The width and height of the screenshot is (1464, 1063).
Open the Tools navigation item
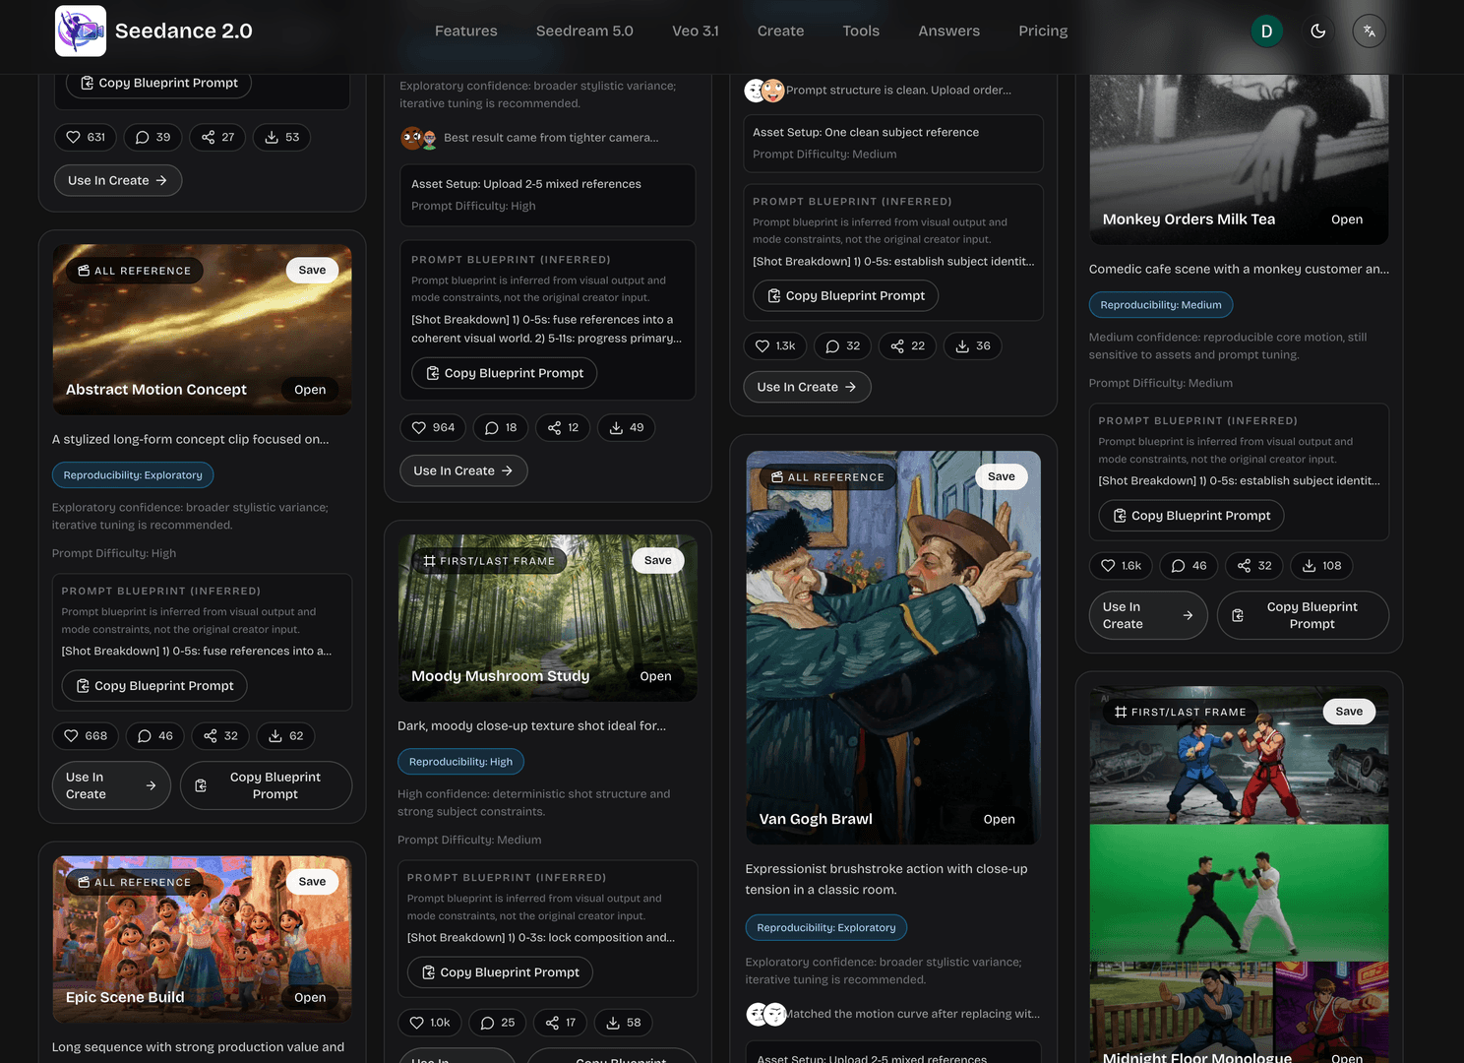tap(861, 31)
